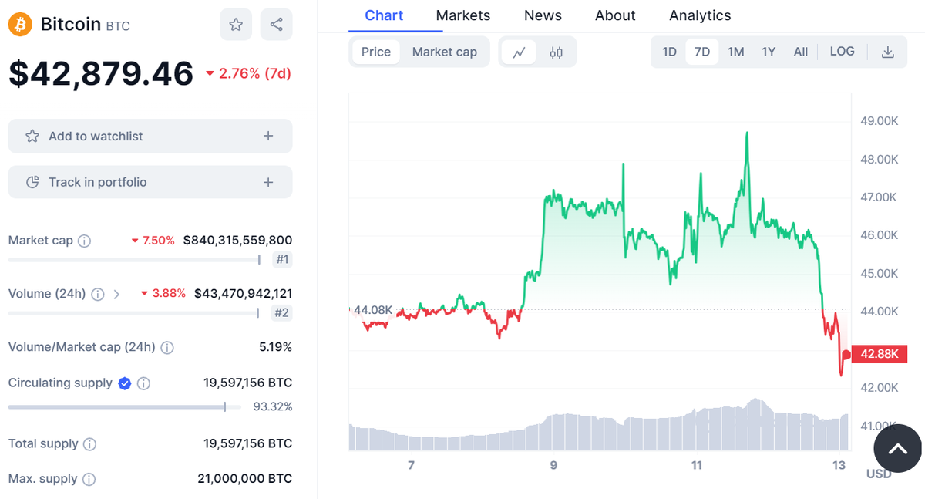Screen dimensions: 925x499
Task: Click date label 11 on chart axis
Action: 697,465
